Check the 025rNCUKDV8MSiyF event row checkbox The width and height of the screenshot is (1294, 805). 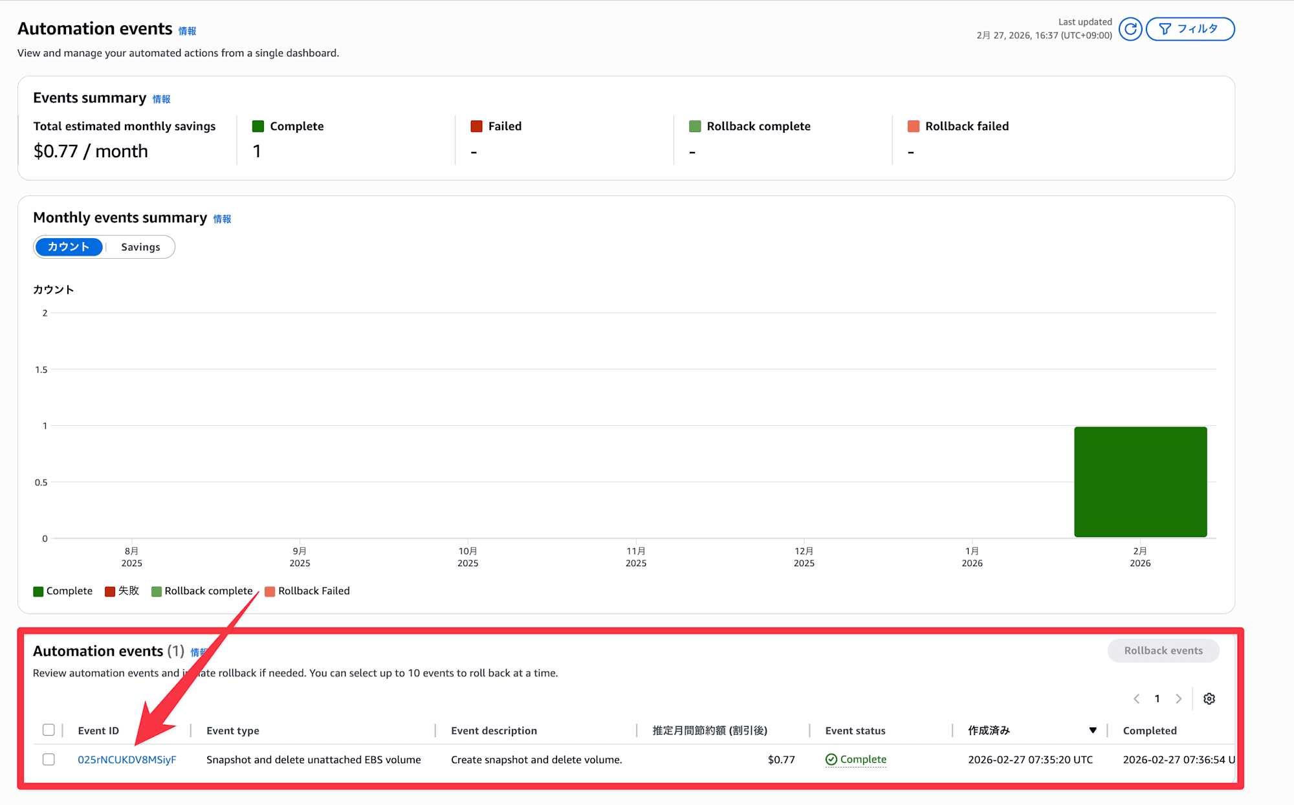[x=49, y=760]
